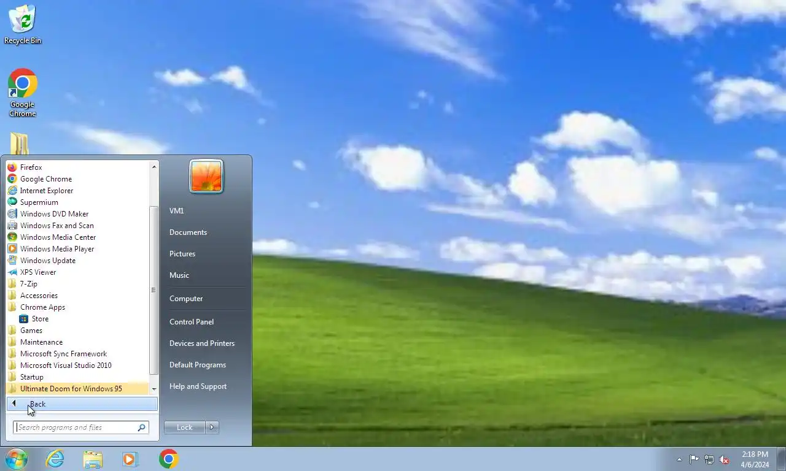
Task: Expand the 7-Zip folder
Action: (77, 283)
